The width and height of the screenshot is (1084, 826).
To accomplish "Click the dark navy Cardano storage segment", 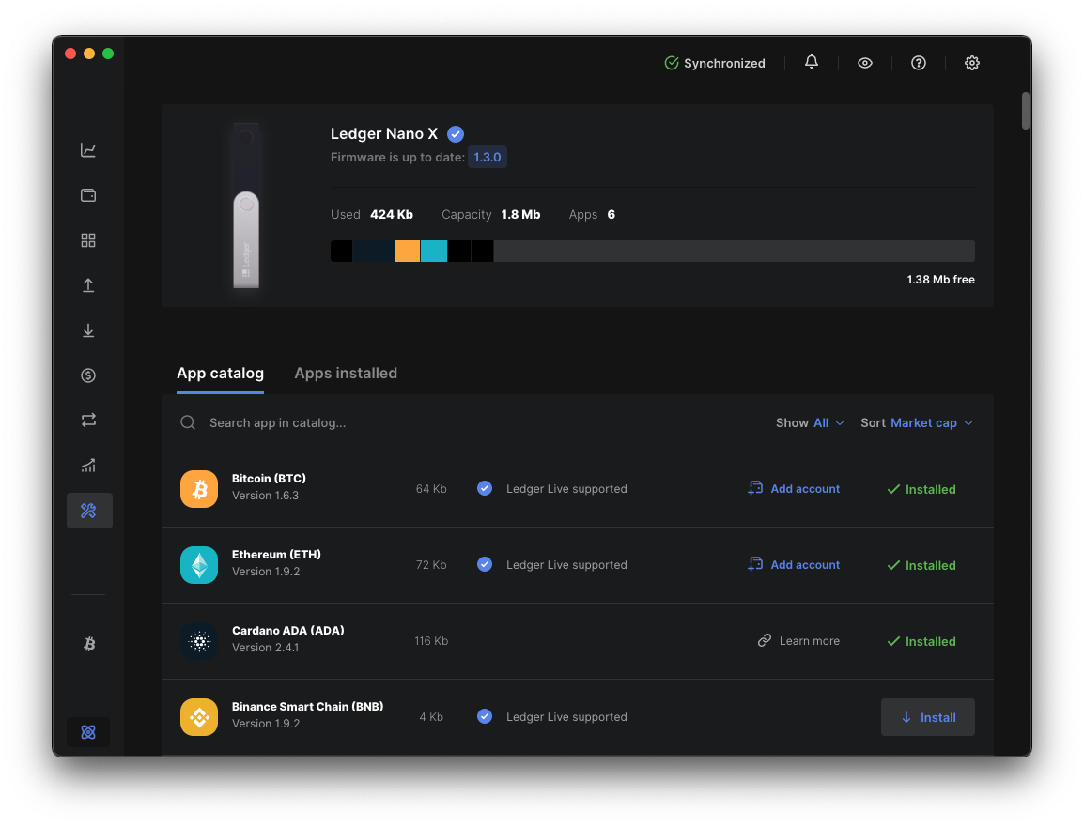I will coord(373,251).
